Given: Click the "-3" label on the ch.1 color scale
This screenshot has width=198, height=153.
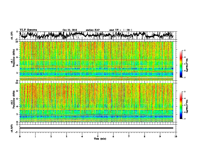Looking at the screenshot, I should [184, 50].
